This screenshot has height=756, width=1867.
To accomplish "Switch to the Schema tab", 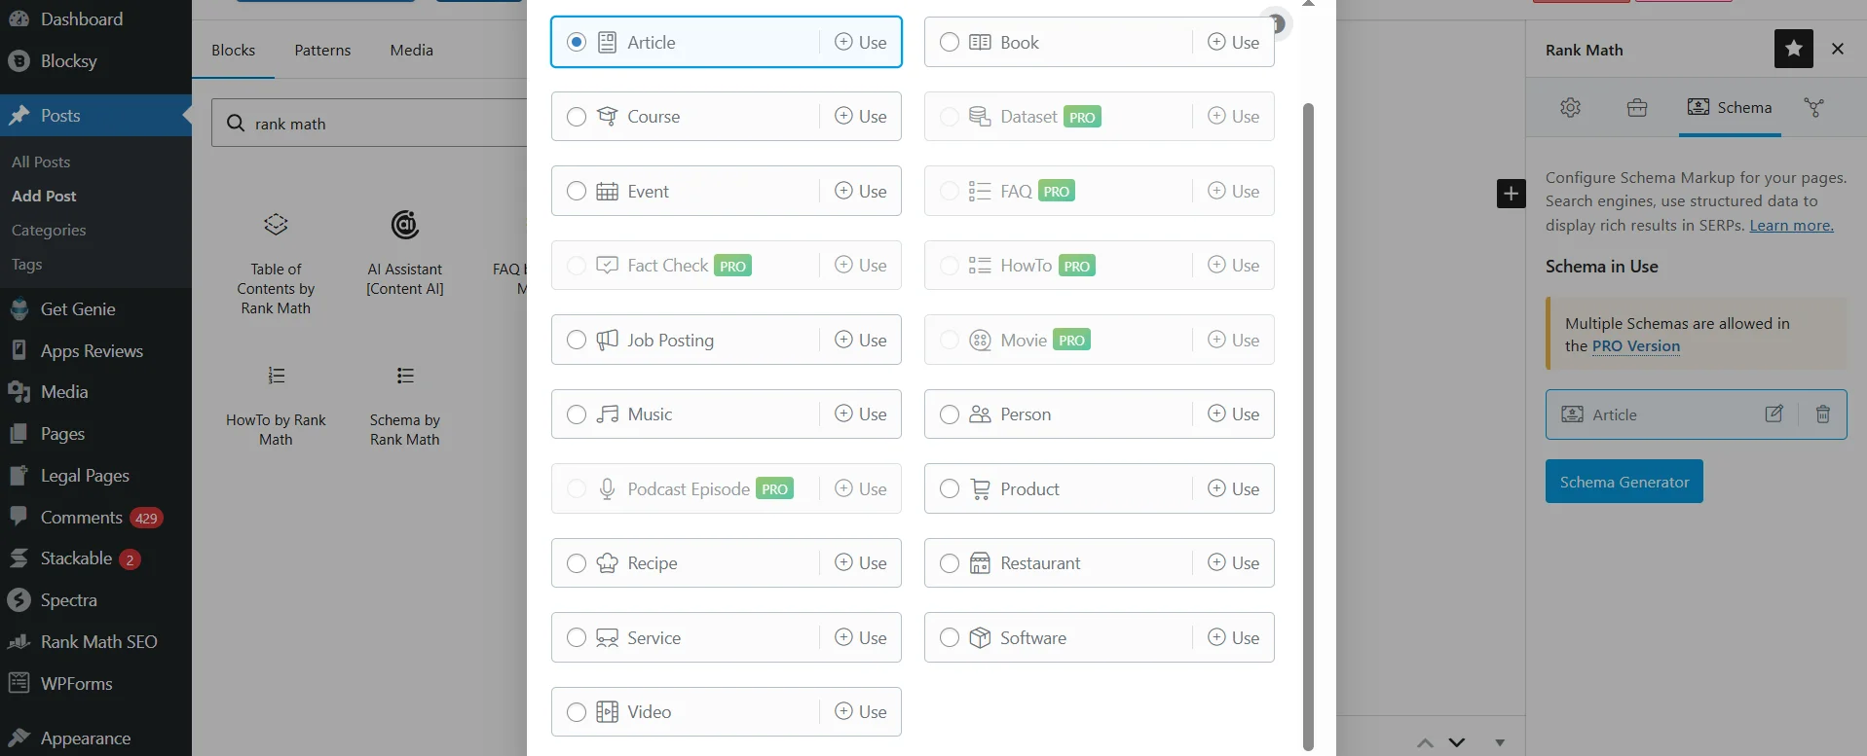I will (x=1730, y=107).
